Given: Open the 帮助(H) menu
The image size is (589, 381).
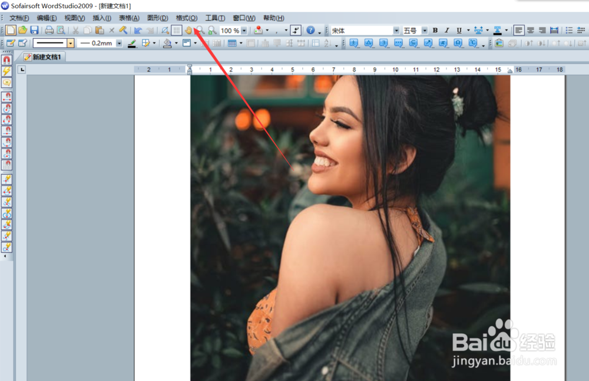Looking at the screenshot, I should click(273, 18).
